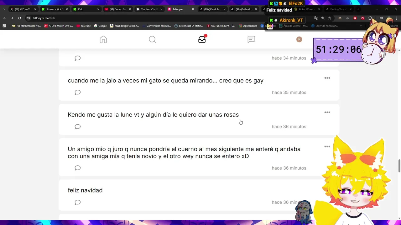401x225 pixels.
Task: Click the red hand extension icon
Action: coord(355,18)
